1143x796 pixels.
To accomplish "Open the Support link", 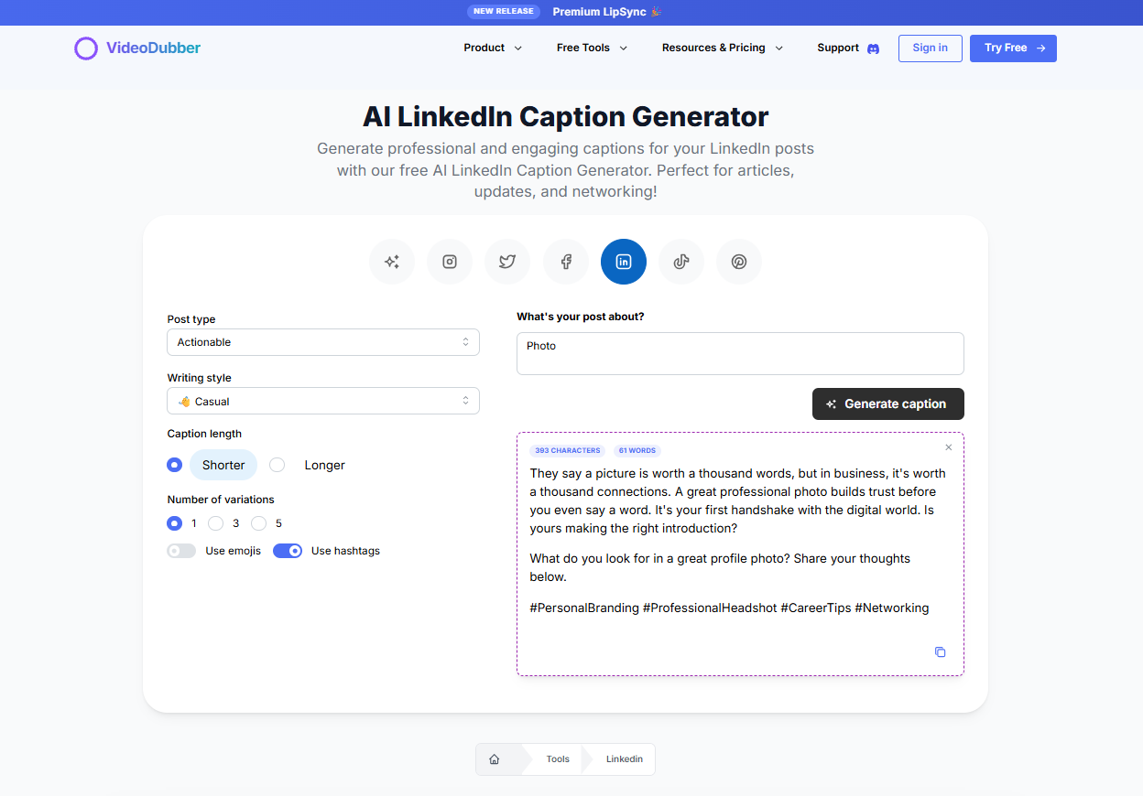I will [838, 48].
